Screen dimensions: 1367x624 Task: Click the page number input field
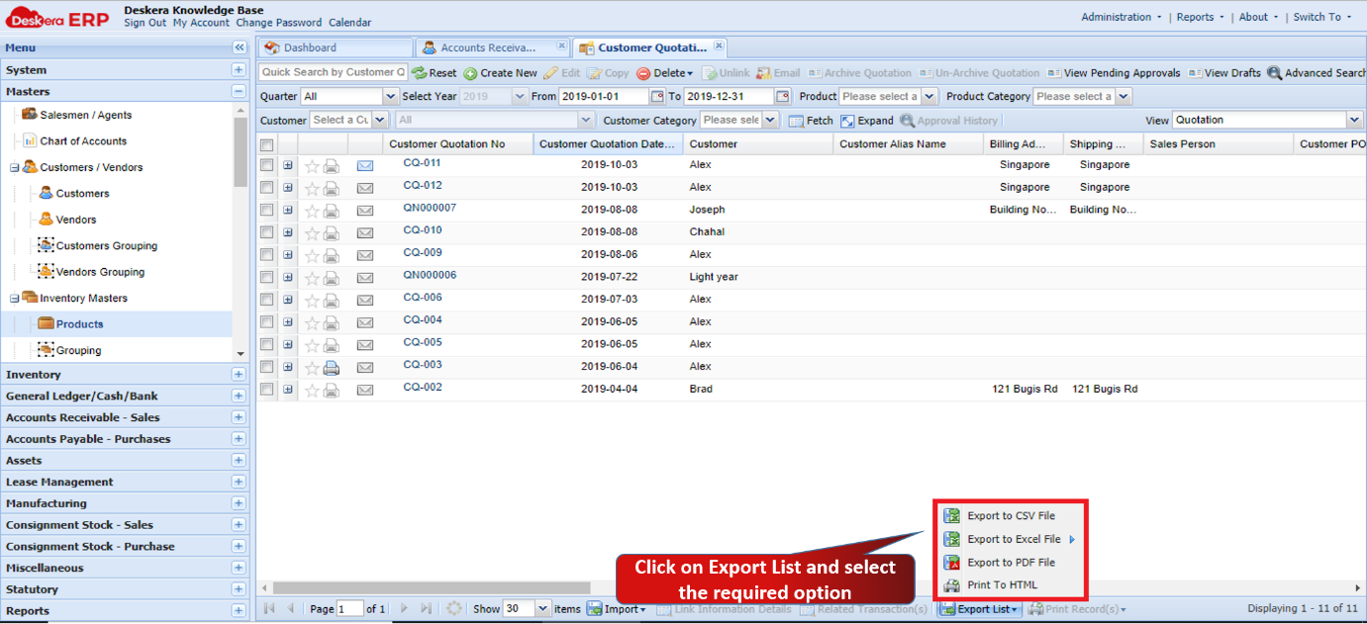[349, 609]
